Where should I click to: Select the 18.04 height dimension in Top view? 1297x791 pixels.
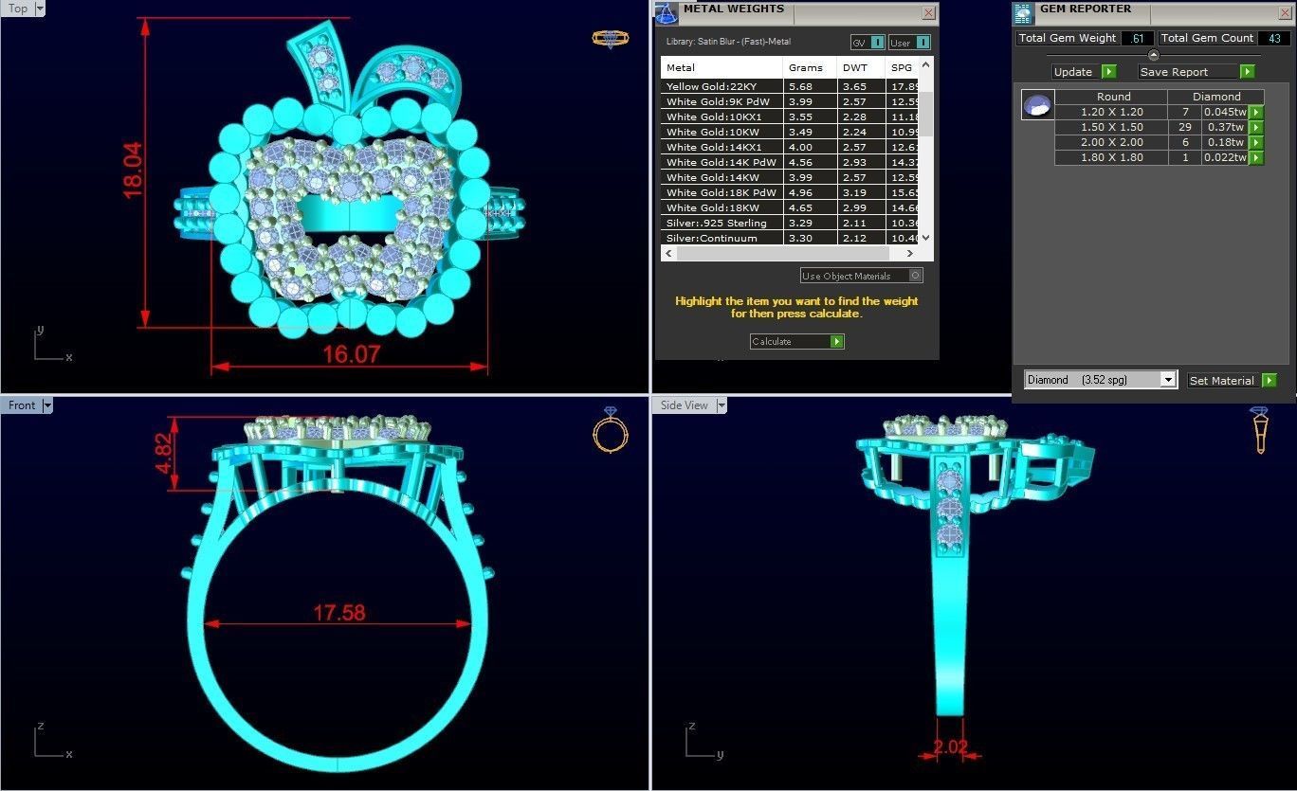point(132,170)
